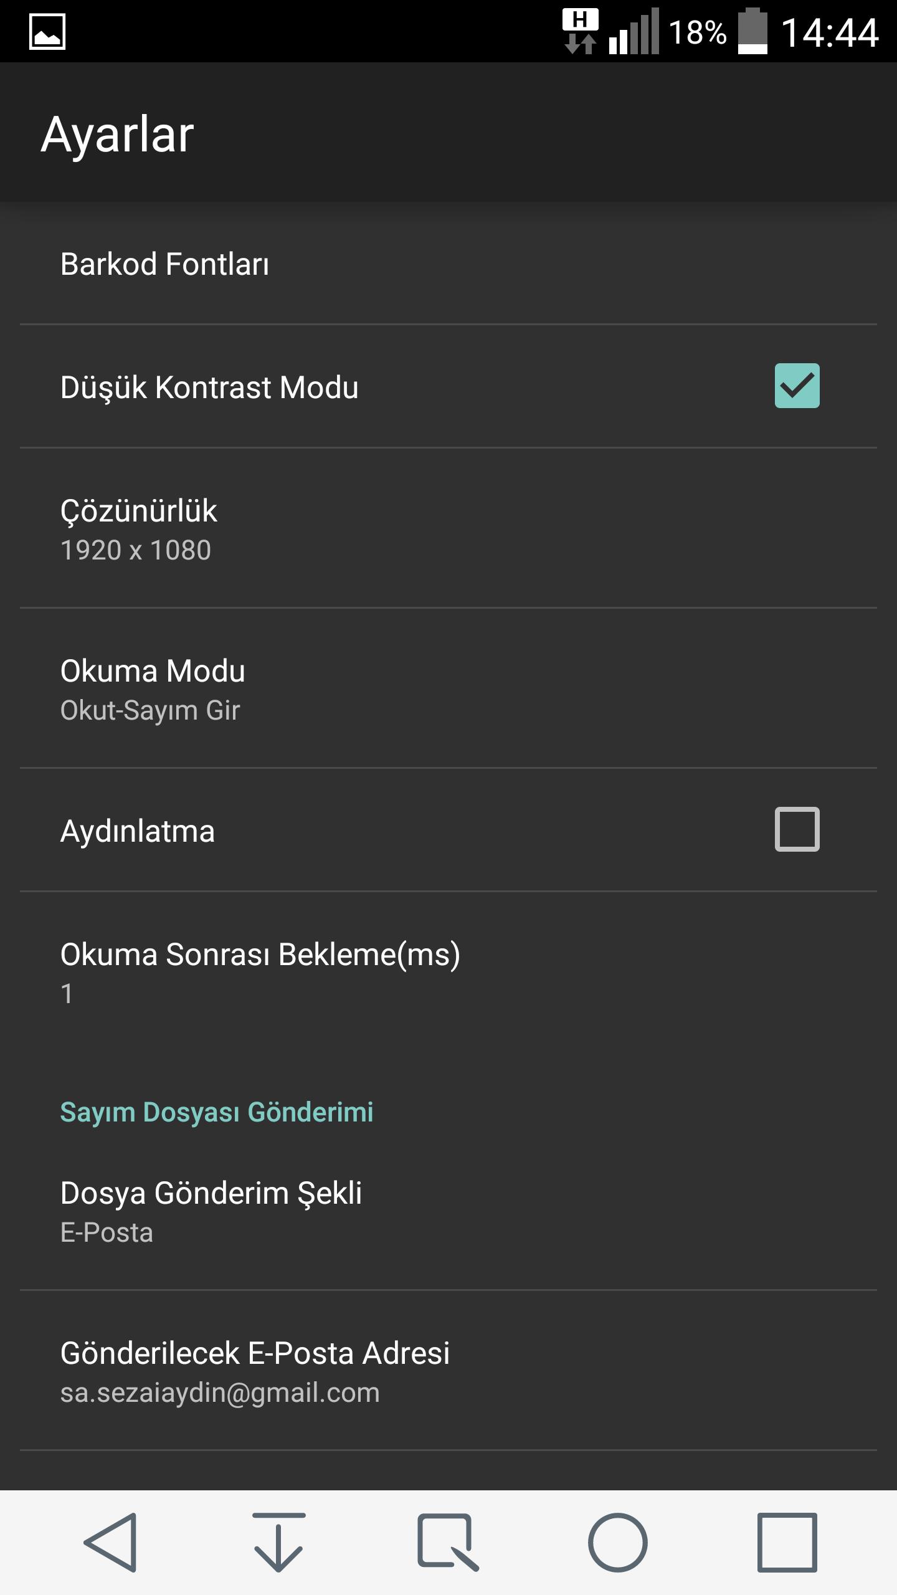Tap the pull-down notification arrow icon
The height and width of the screenshot is (1595, 897).
point(278,1542)
